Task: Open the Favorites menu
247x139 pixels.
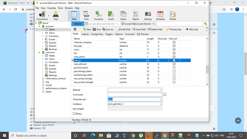Action: 51,8
